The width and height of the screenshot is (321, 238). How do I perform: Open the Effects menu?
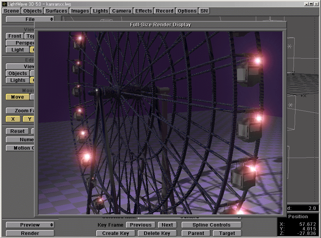point(143,11)
